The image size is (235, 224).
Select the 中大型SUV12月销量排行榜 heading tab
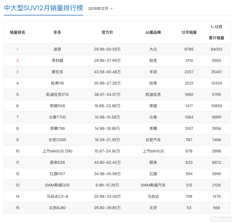point(43,8)
